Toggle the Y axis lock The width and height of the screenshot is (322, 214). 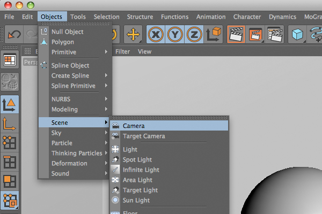pos(175,34)
